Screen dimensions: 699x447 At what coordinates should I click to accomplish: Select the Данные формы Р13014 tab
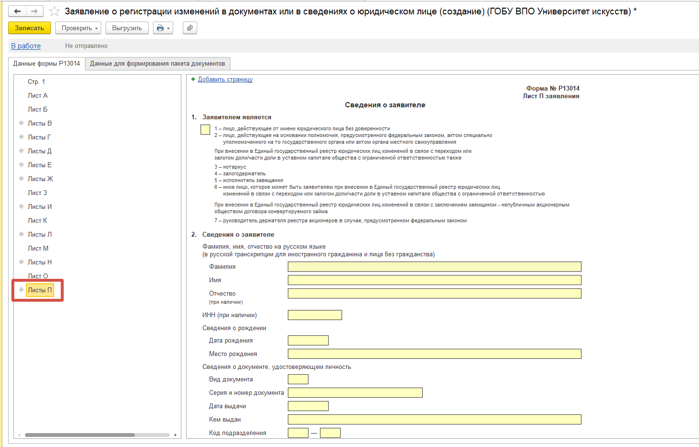point(47,64)
